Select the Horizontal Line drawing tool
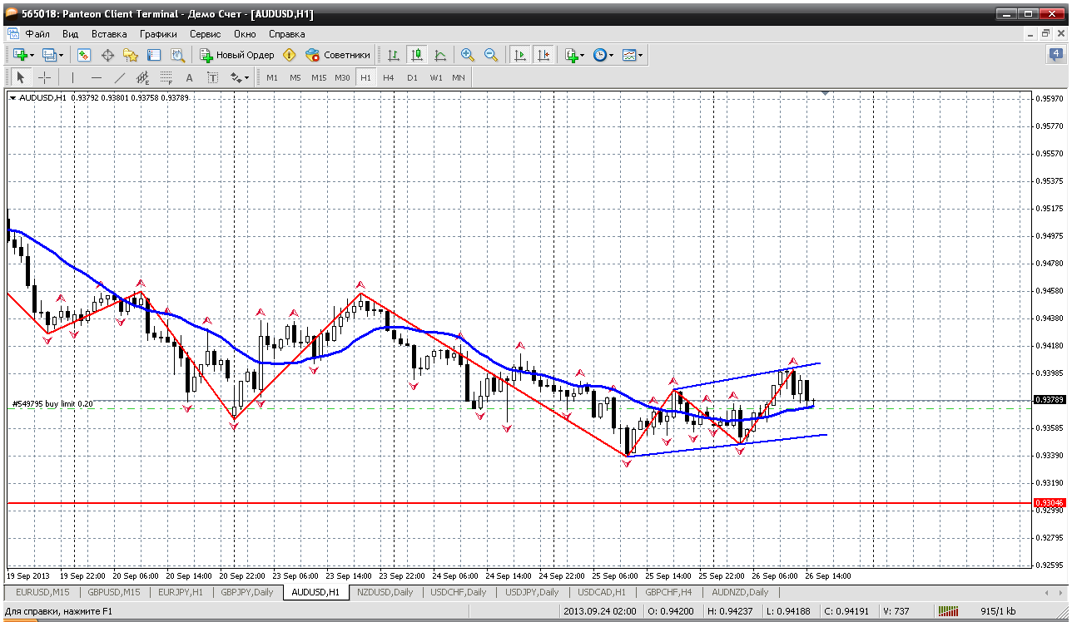This screenshot has width=1072, height=622. click(96, 77)
